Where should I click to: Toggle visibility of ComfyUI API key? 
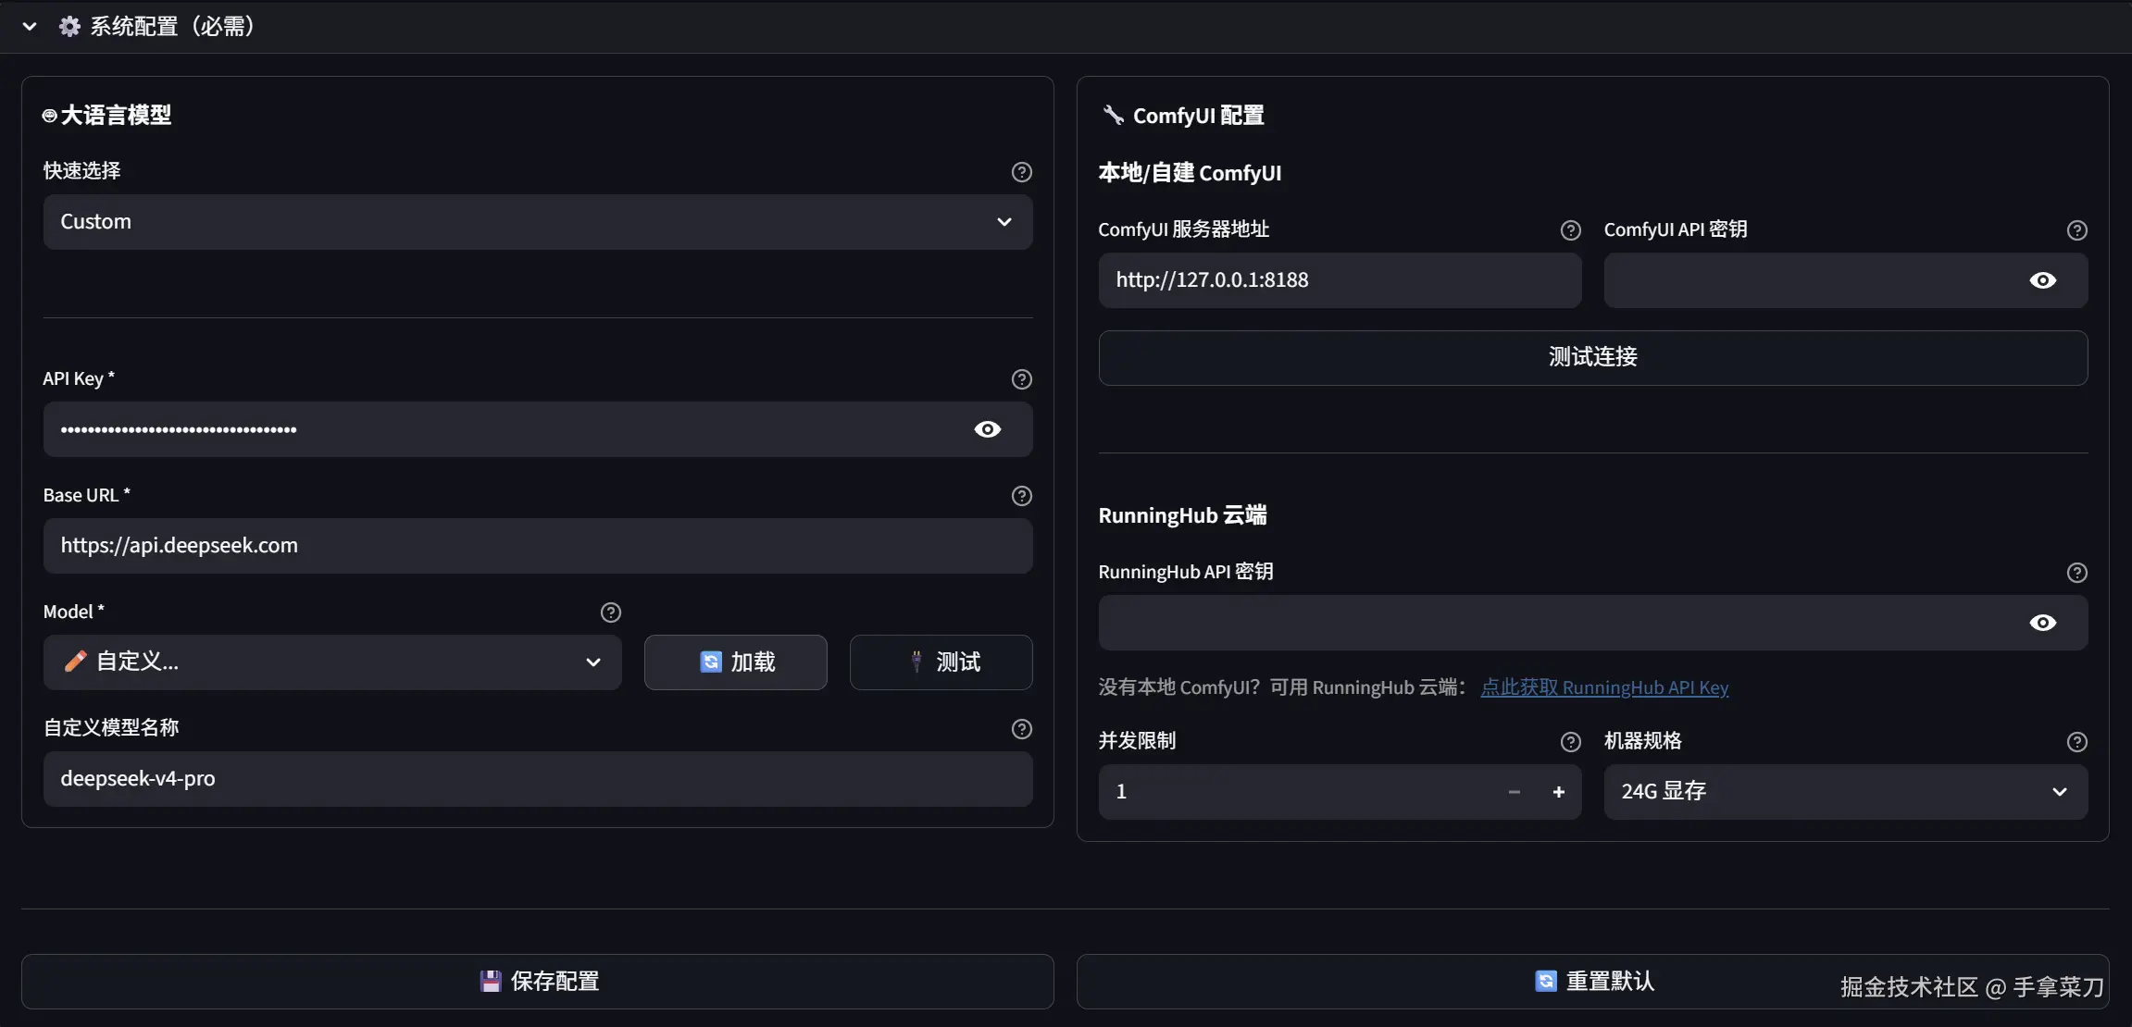click(x=2042, y=280)
